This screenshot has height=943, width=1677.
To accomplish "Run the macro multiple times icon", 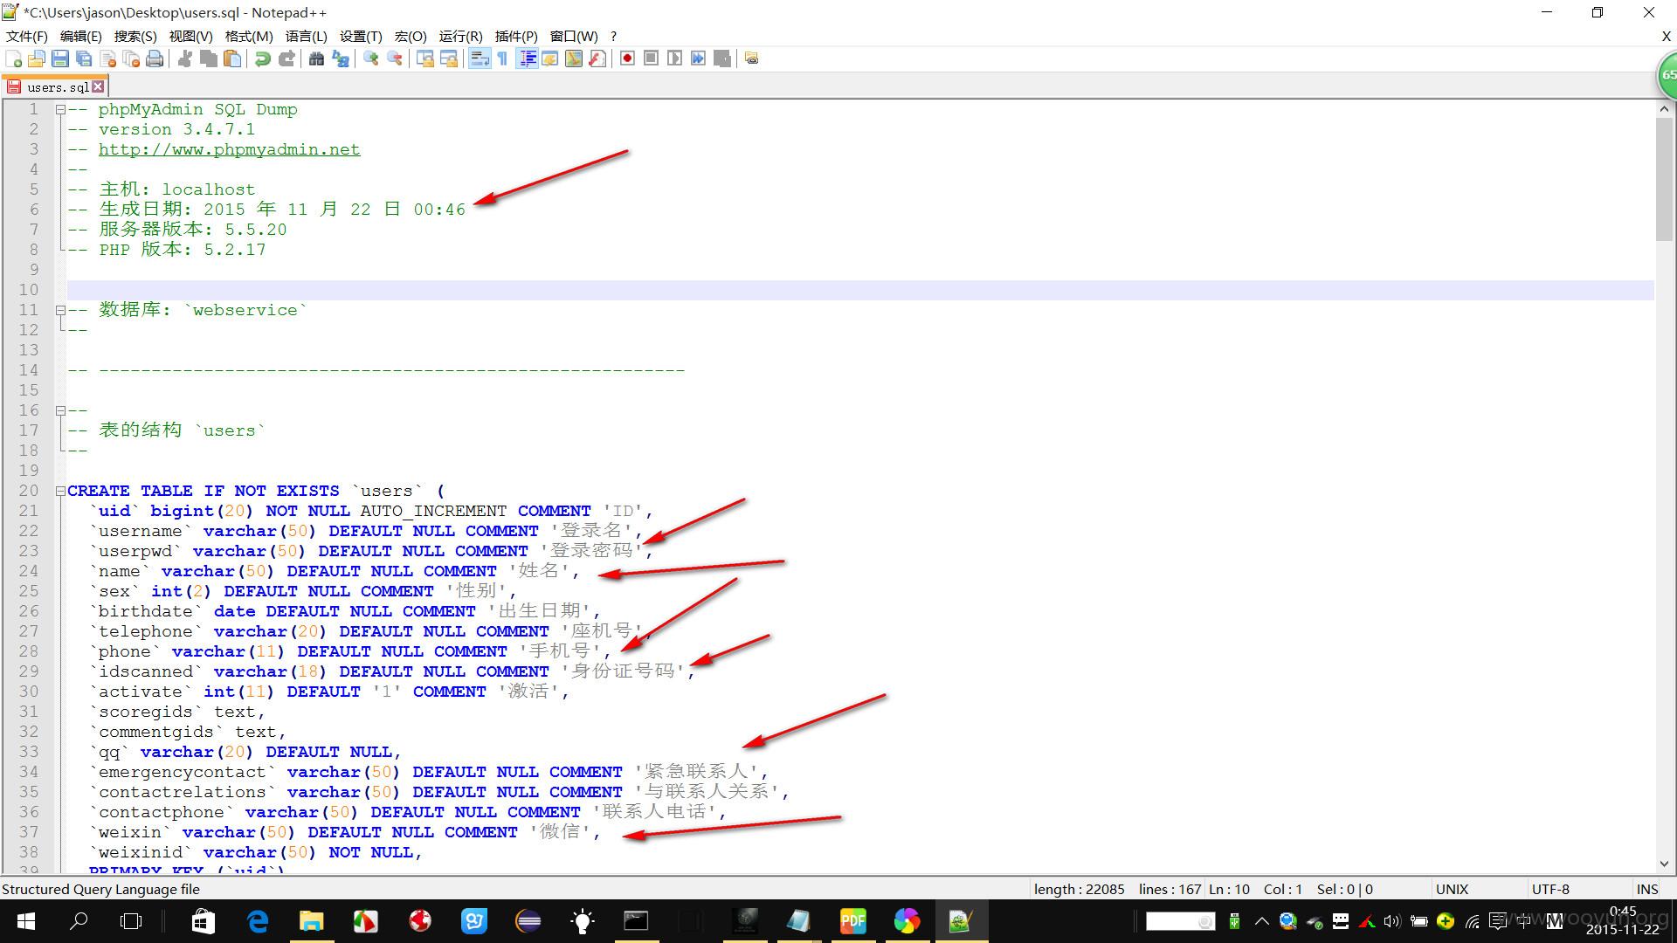I will click(x=698, y=59).
